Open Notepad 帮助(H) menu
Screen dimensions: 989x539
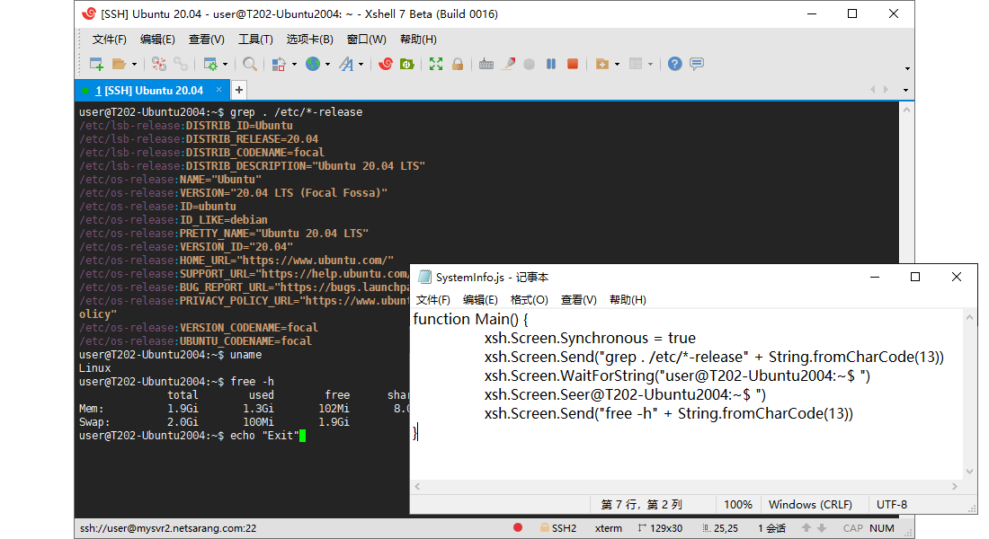(628, 299)
